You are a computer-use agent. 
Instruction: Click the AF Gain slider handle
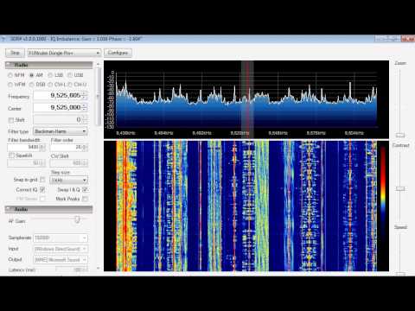pos(77,220)
